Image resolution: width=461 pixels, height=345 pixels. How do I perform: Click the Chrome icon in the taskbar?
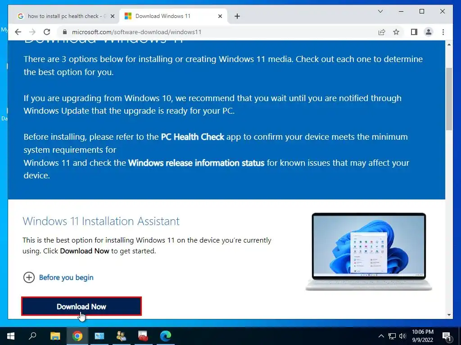(77, 336)
